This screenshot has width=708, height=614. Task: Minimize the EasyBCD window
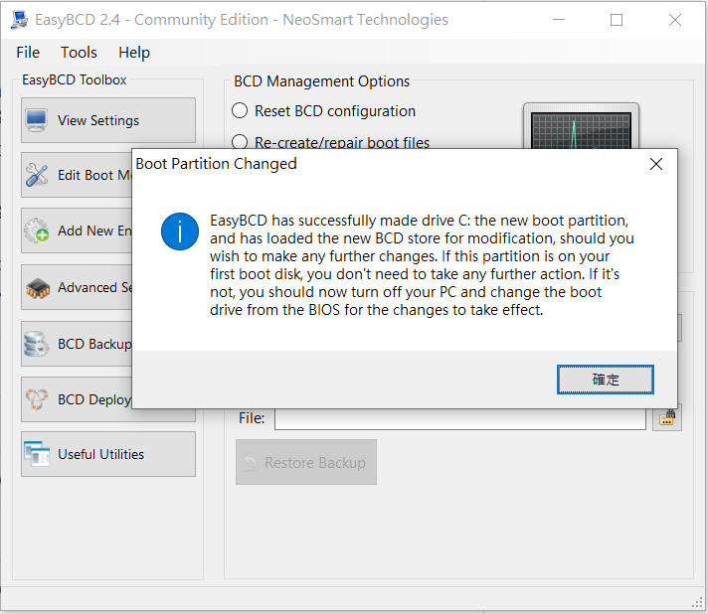tap(559, 20)
